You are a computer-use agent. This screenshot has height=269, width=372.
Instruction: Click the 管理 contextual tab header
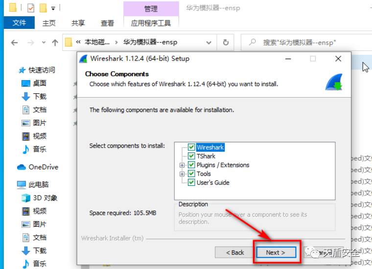click(151, 9)
